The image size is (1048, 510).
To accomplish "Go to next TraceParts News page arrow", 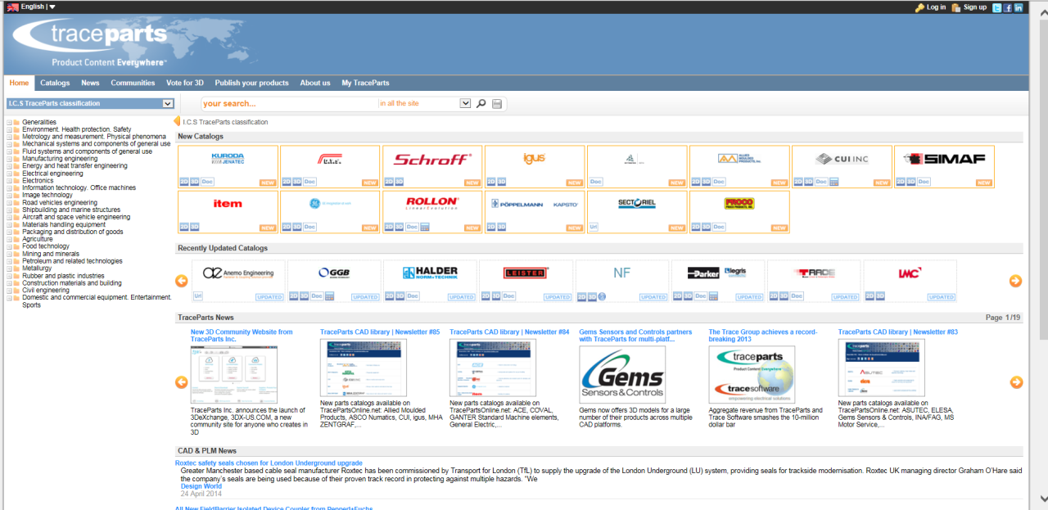I will [x=1016, y=382].
